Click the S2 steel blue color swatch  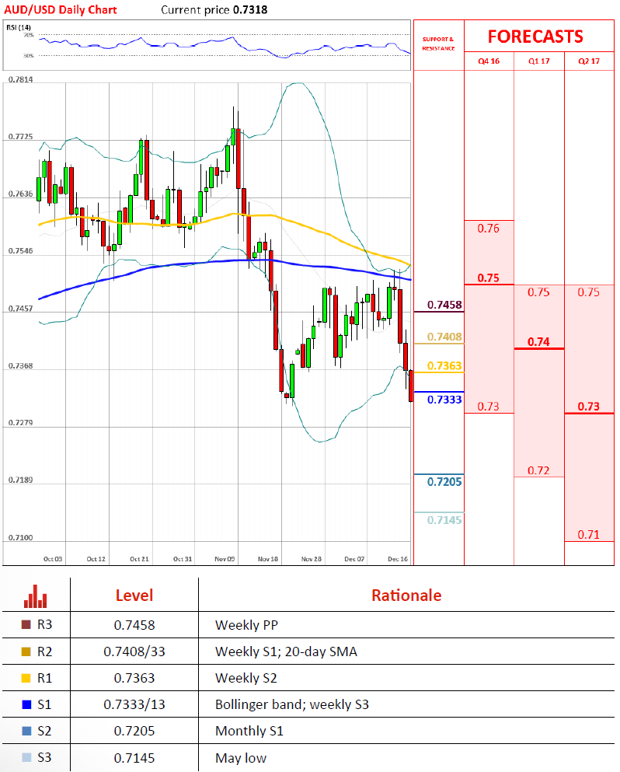(x=26, y=731)
